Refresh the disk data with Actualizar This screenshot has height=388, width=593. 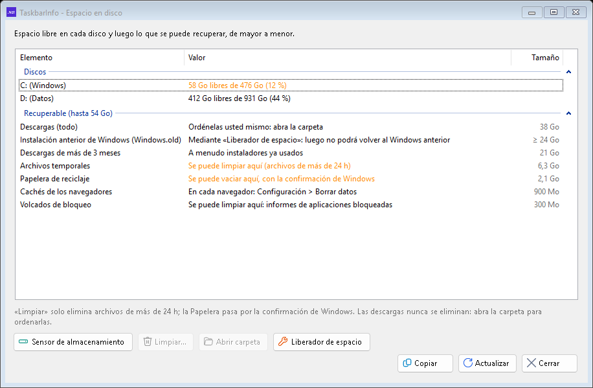487,363
